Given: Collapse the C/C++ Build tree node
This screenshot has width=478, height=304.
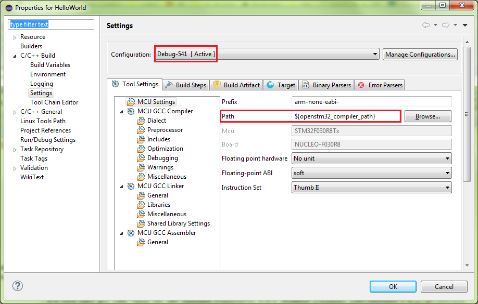Looking at the screenshot, I should 15,56.
